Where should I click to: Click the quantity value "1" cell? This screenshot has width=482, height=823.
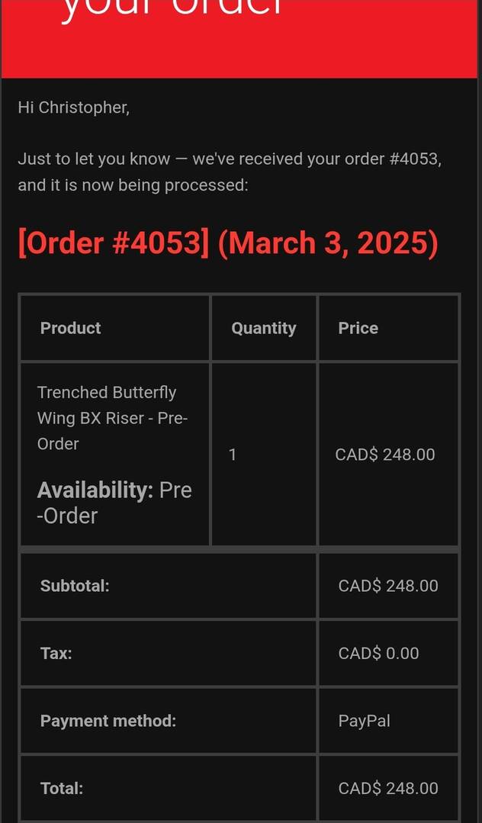pyautogui.click(x=233, y=455)
